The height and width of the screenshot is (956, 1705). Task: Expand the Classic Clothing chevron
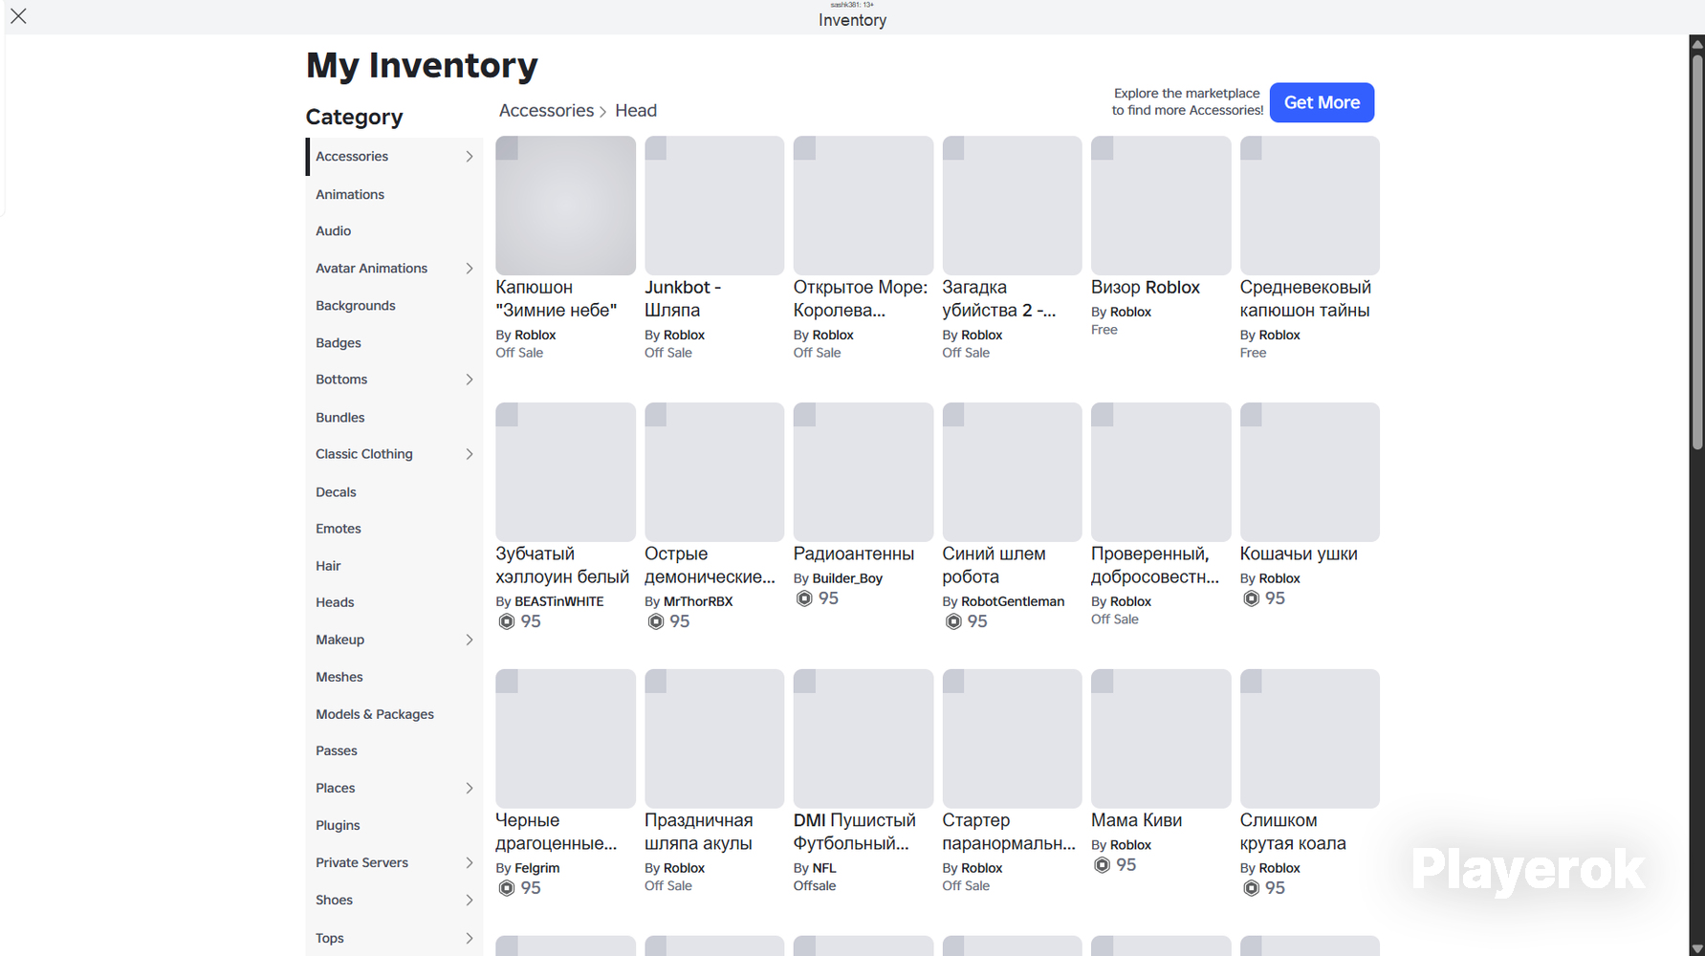470,454
